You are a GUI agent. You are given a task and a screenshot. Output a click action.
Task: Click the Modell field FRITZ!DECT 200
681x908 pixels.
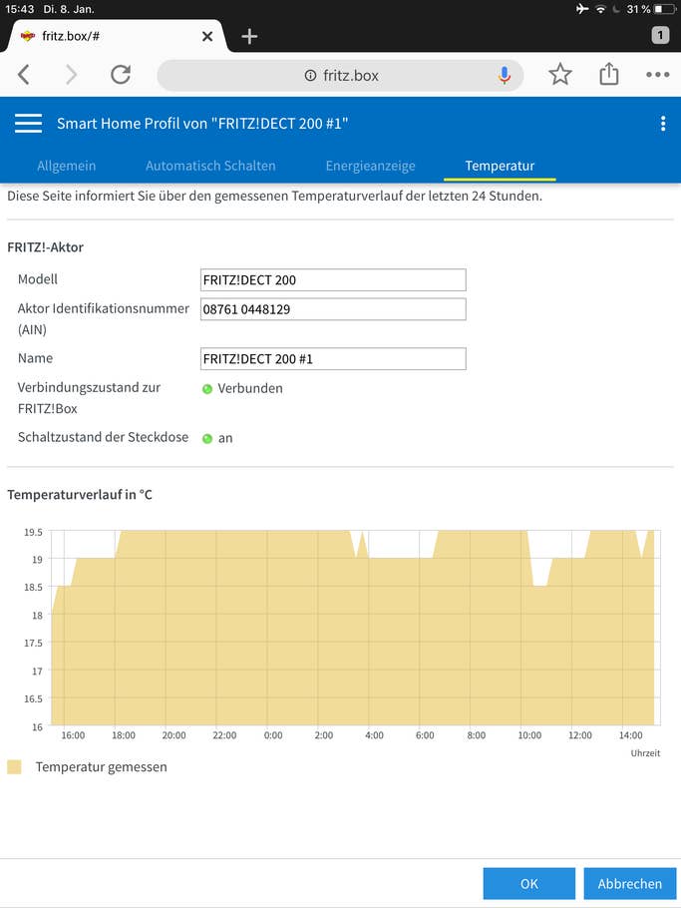coord(333,279)
